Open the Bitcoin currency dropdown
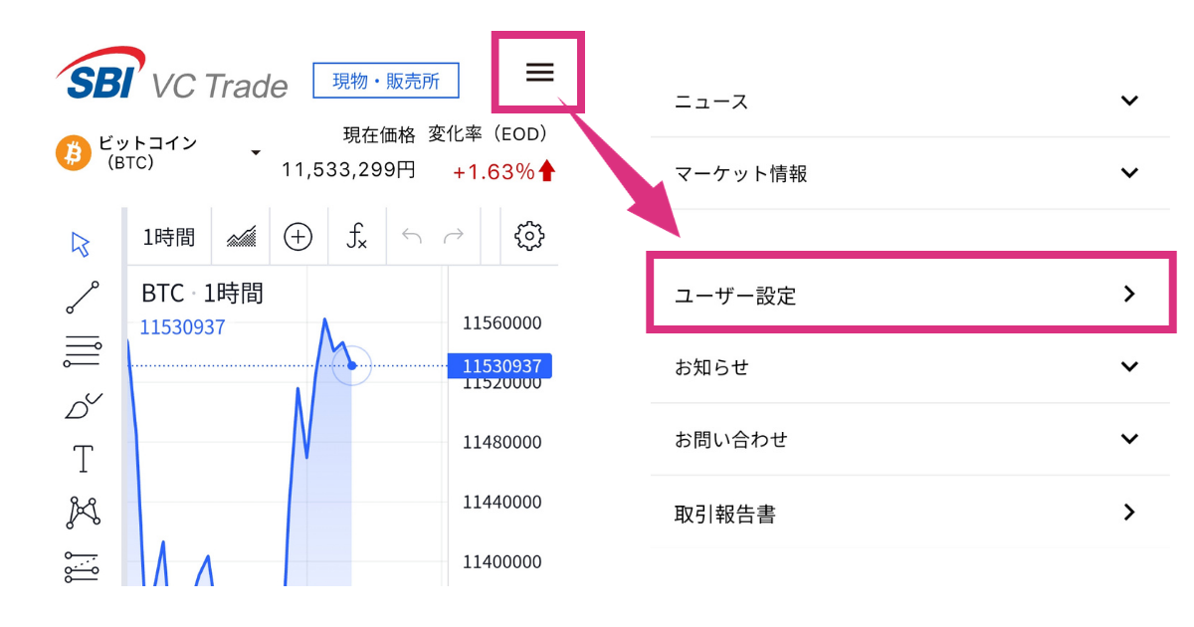Image resolution: width=1194 pixels, height=627 pixels. (x=256, y=152)
